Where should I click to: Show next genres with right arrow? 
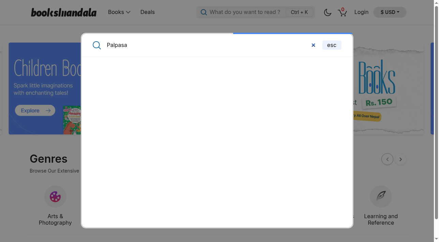pyautogui.click(x=400, y=159)
